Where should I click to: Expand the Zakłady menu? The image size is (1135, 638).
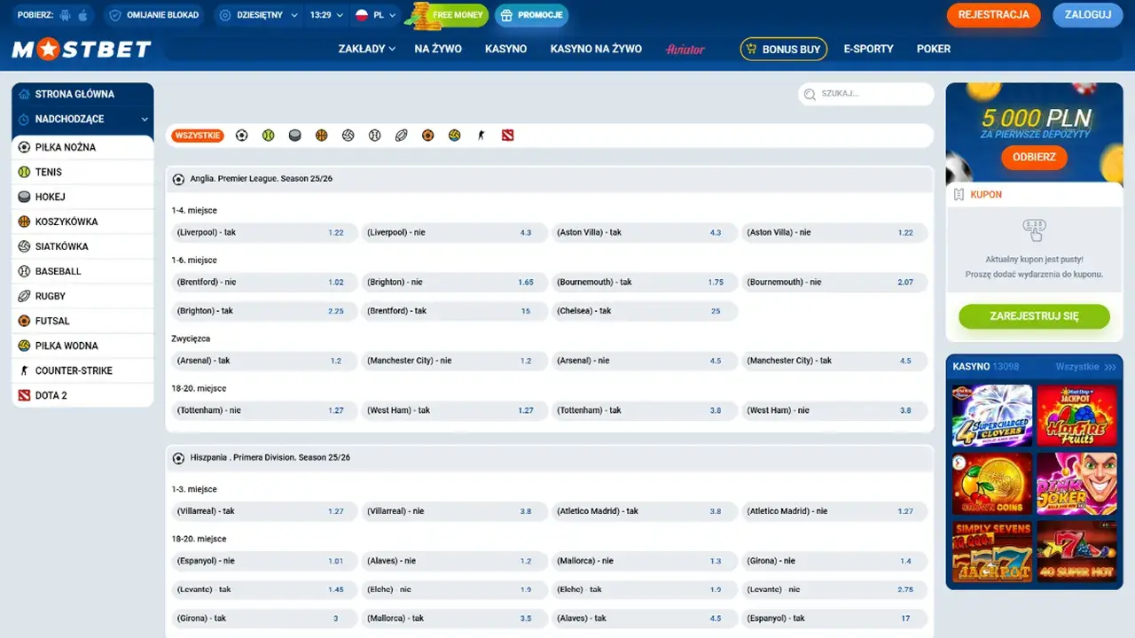(367, 50)
